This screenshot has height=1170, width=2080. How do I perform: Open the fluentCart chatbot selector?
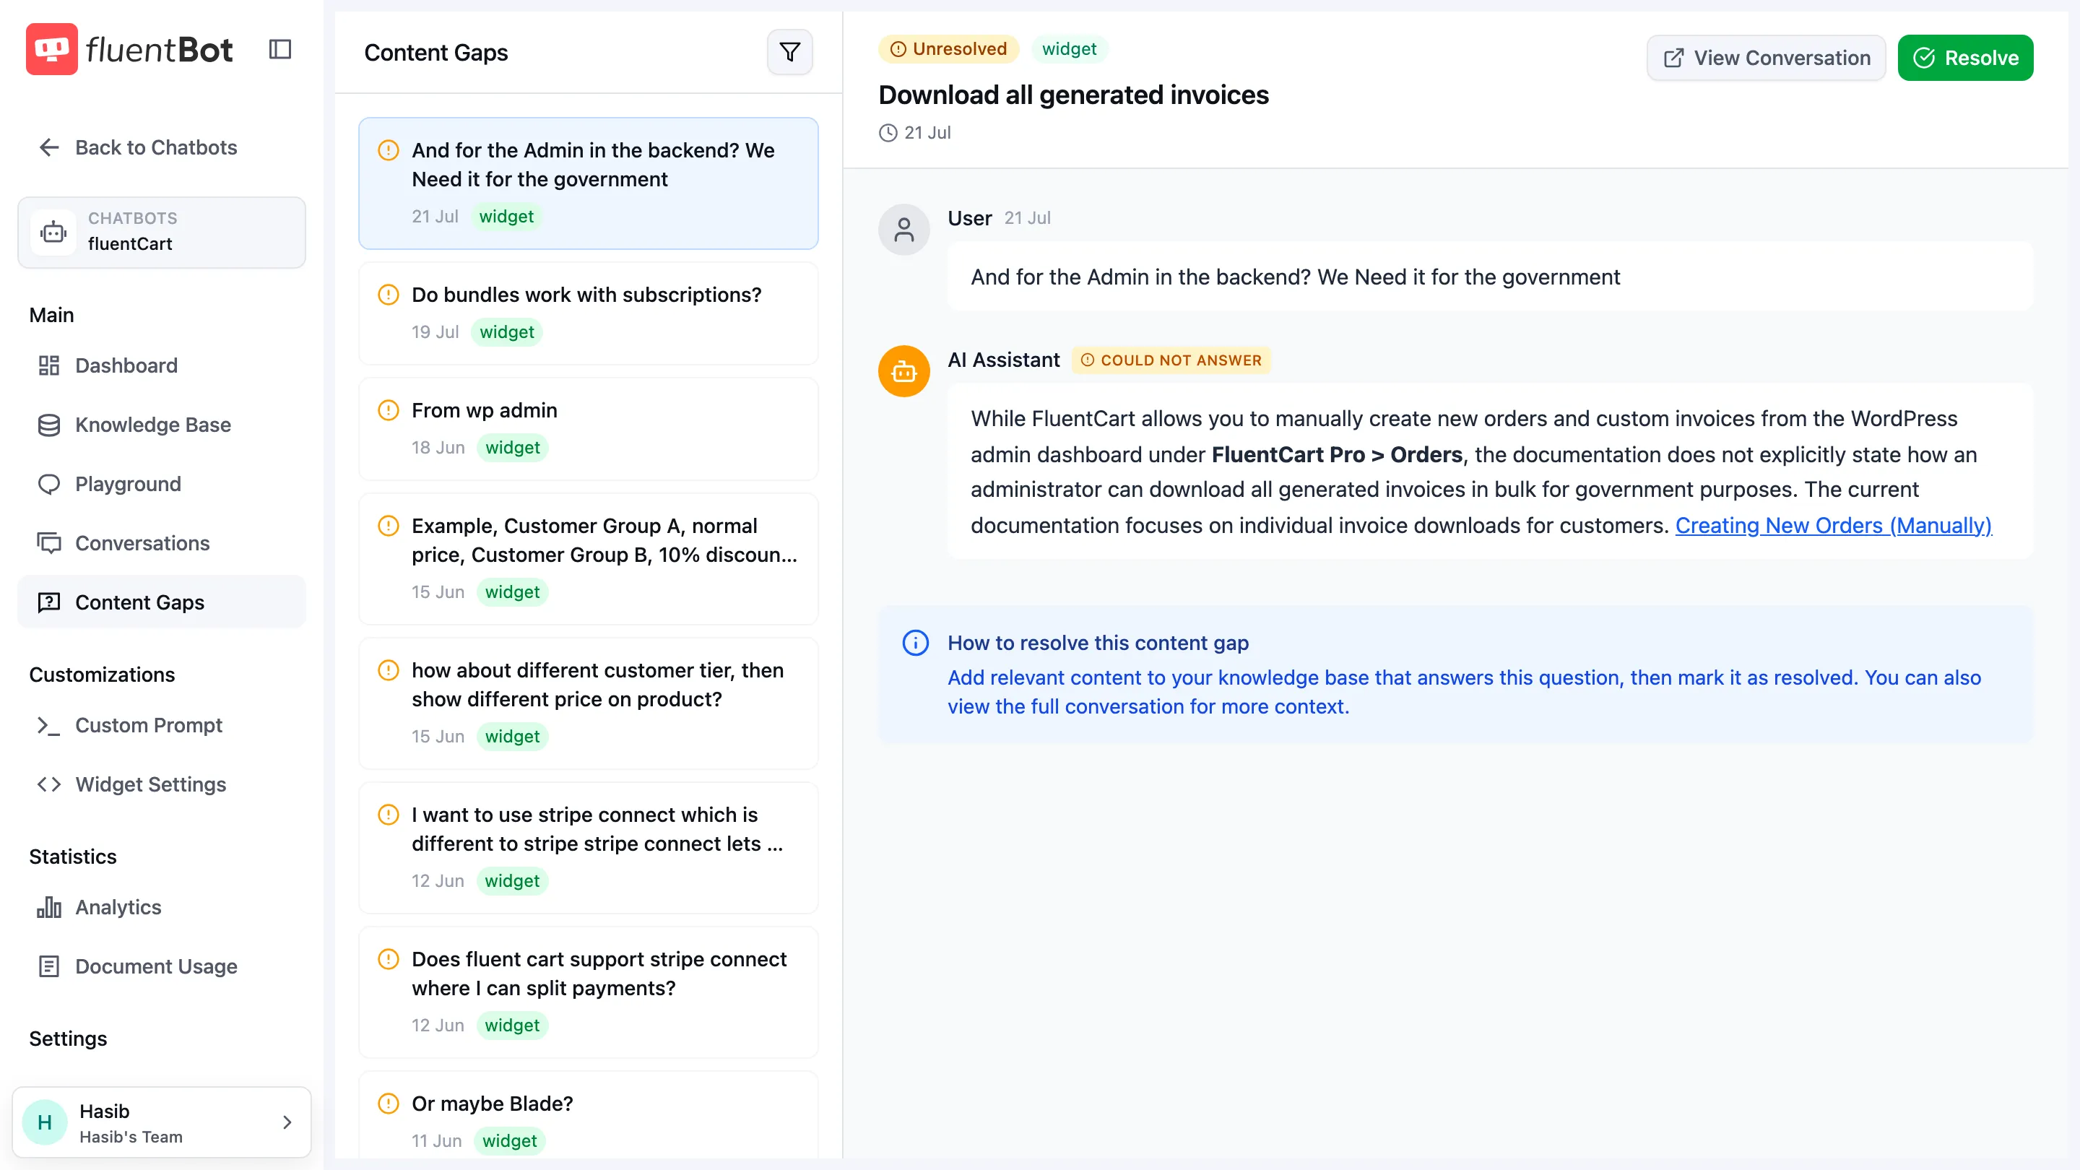162,232
